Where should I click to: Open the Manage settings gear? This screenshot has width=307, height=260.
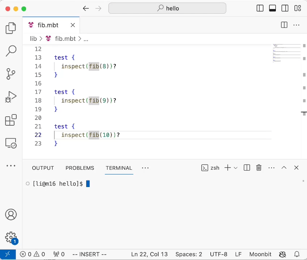[11, 237]
